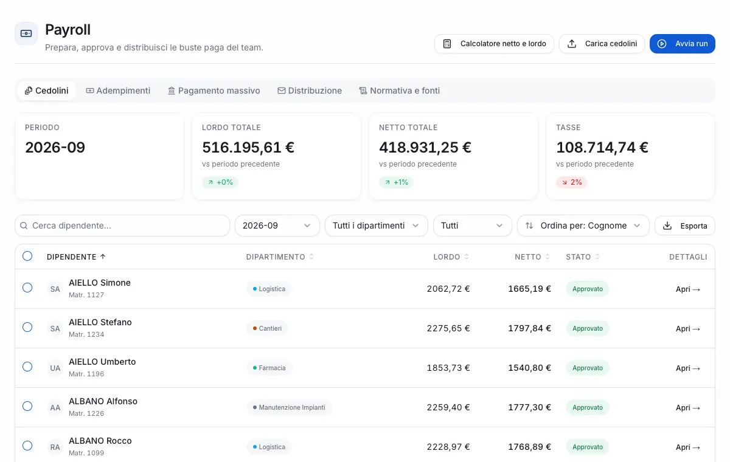Switch to the Pagamento massivo tab
This screenshot has height=462, width=730.
pos(214,91)
